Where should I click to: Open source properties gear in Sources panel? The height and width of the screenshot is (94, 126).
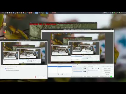coord(62,74)
